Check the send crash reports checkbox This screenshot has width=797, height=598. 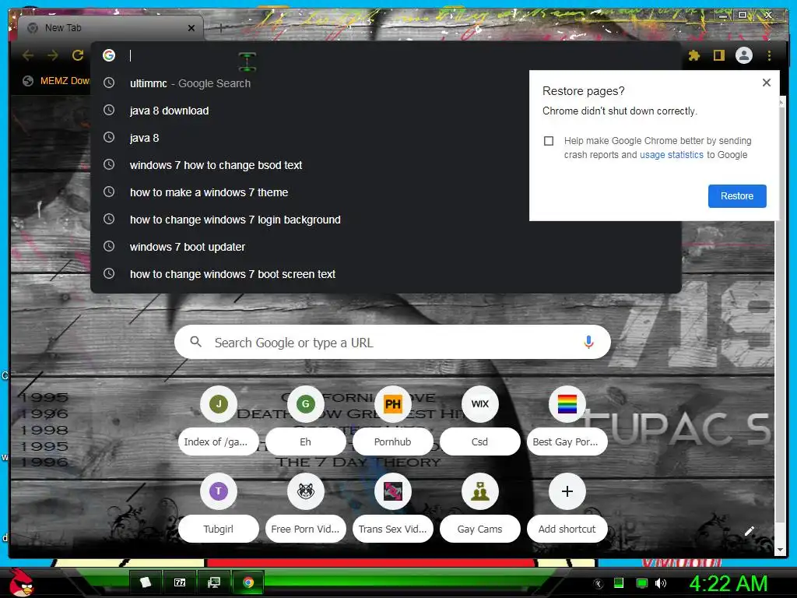(549, 141)
